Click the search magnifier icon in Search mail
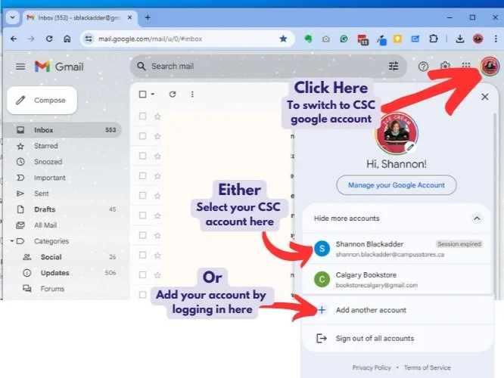Screen dimensions: 504x378 coord(141,67)
